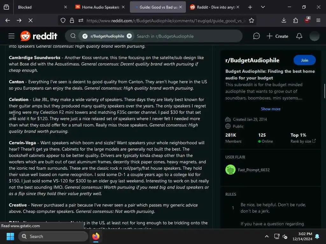The width and height of the screenshot is (326, 244).
Task: Open the uBlock Origin extension icon
Action: click(x=307, y=20)
